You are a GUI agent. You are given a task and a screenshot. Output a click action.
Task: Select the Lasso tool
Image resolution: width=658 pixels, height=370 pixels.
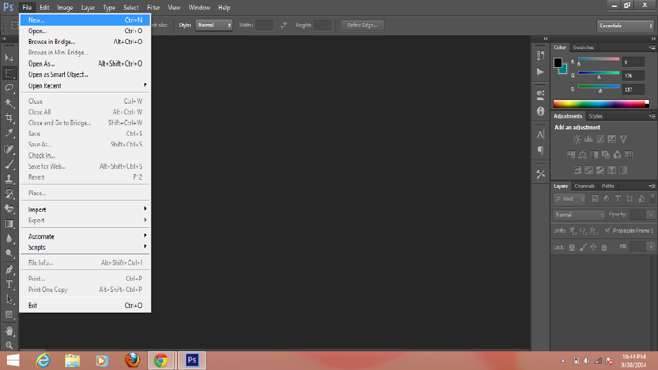[x=9, y=88]
